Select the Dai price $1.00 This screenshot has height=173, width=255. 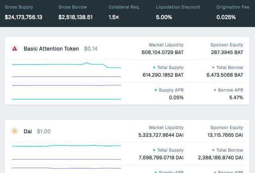pyautogui.click(x=44, y=131)
